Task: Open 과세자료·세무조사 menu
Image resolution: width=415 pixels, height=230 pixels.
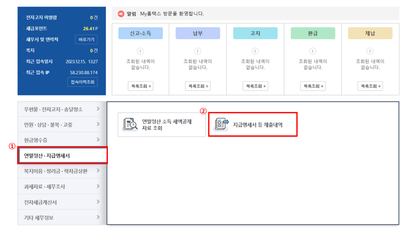Action: point(62,186)
